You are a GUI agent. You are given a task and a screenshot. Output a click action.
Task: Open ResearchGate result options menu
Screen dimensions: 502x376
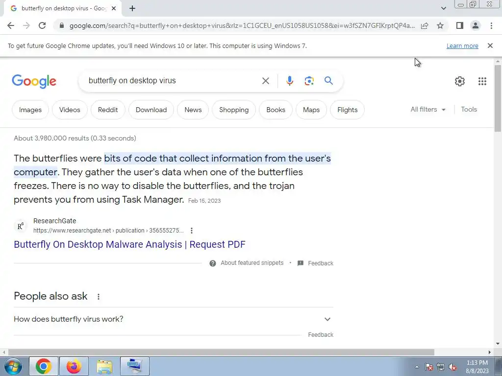click(192, 231)
